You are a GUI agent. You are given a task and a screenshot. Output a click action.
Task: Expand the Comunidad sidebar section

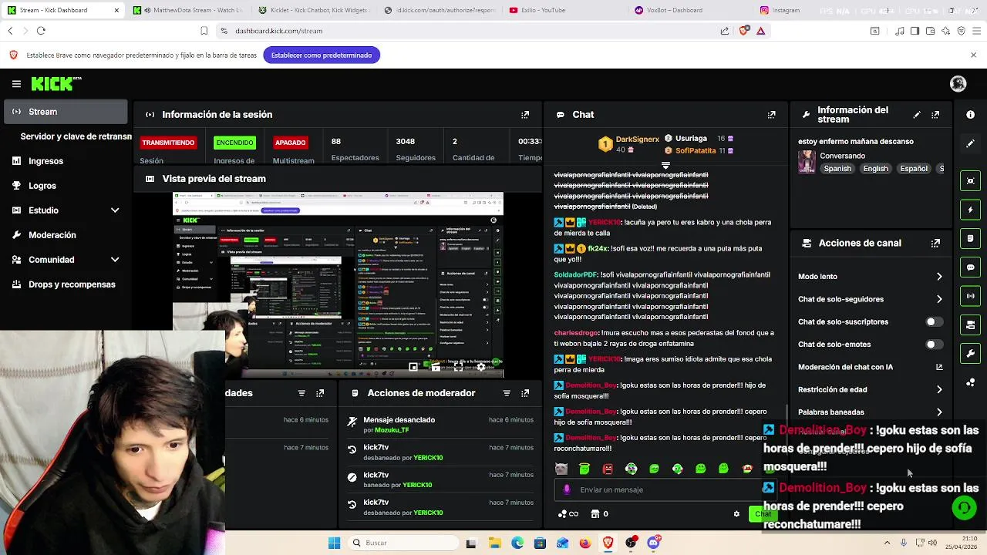115,260
